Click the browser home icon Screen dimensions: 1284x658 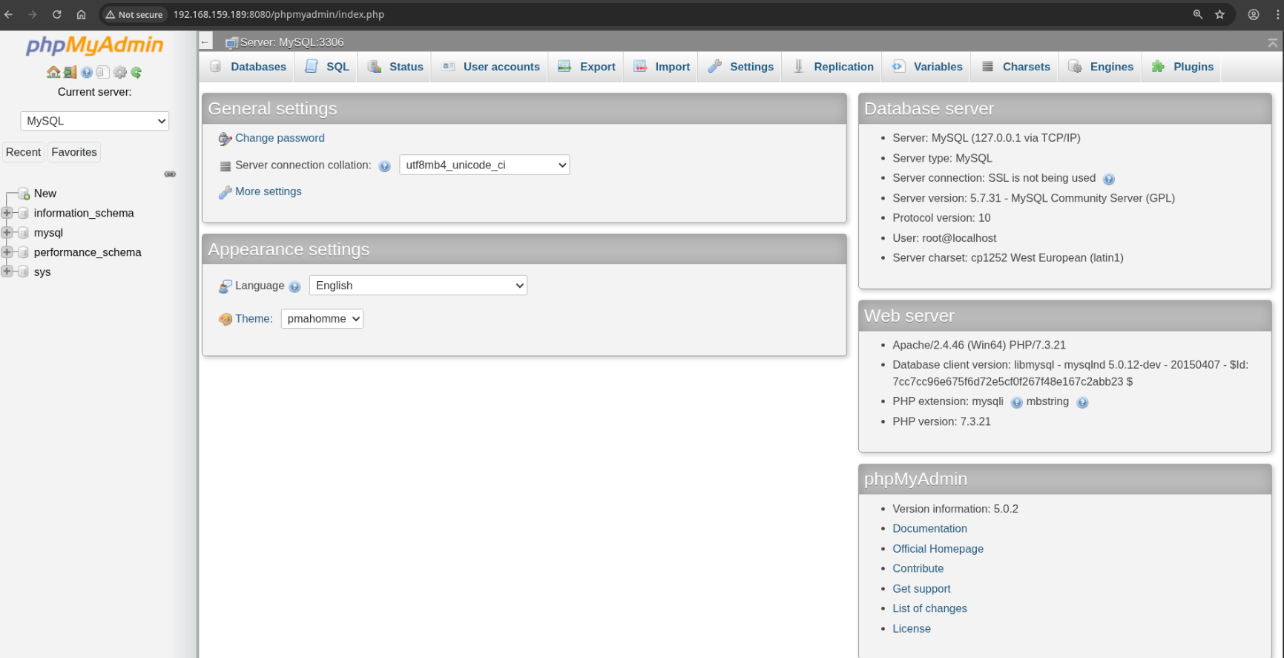click(82, 14)
